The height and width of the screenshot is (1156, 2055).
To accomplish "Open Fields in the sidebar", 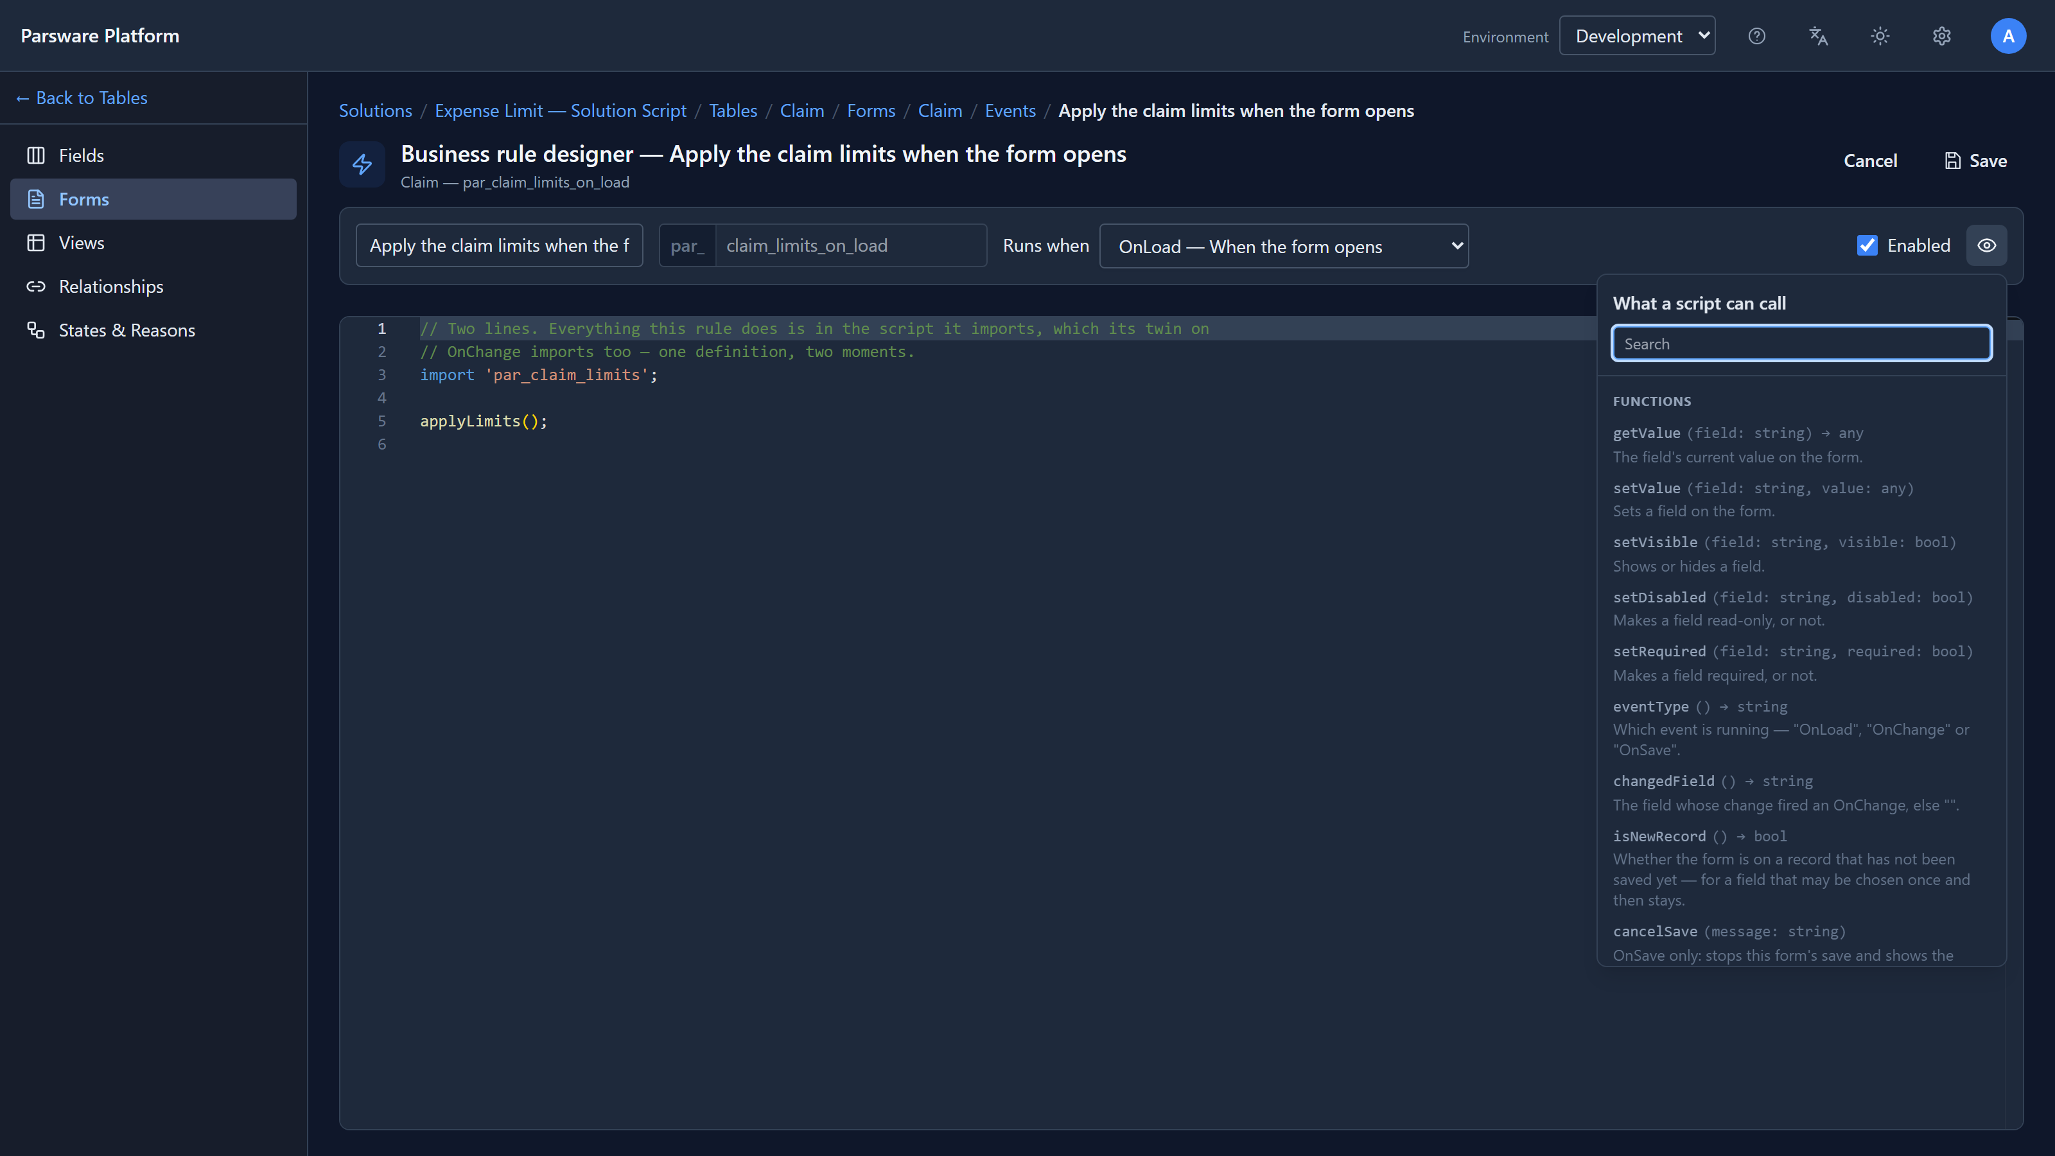I will (153, 155).
